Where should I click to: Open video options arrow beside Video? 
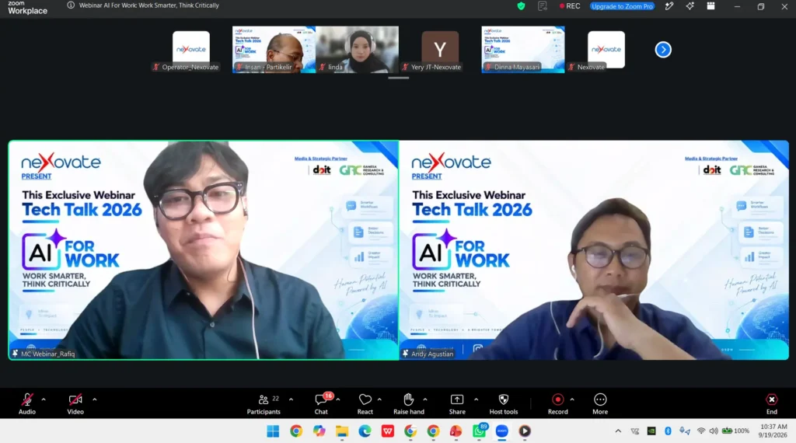(x=94, y=400)
